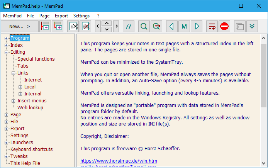268x168 pixels.
Task: Expand the Internal tree node
Action: pos(20,94)
